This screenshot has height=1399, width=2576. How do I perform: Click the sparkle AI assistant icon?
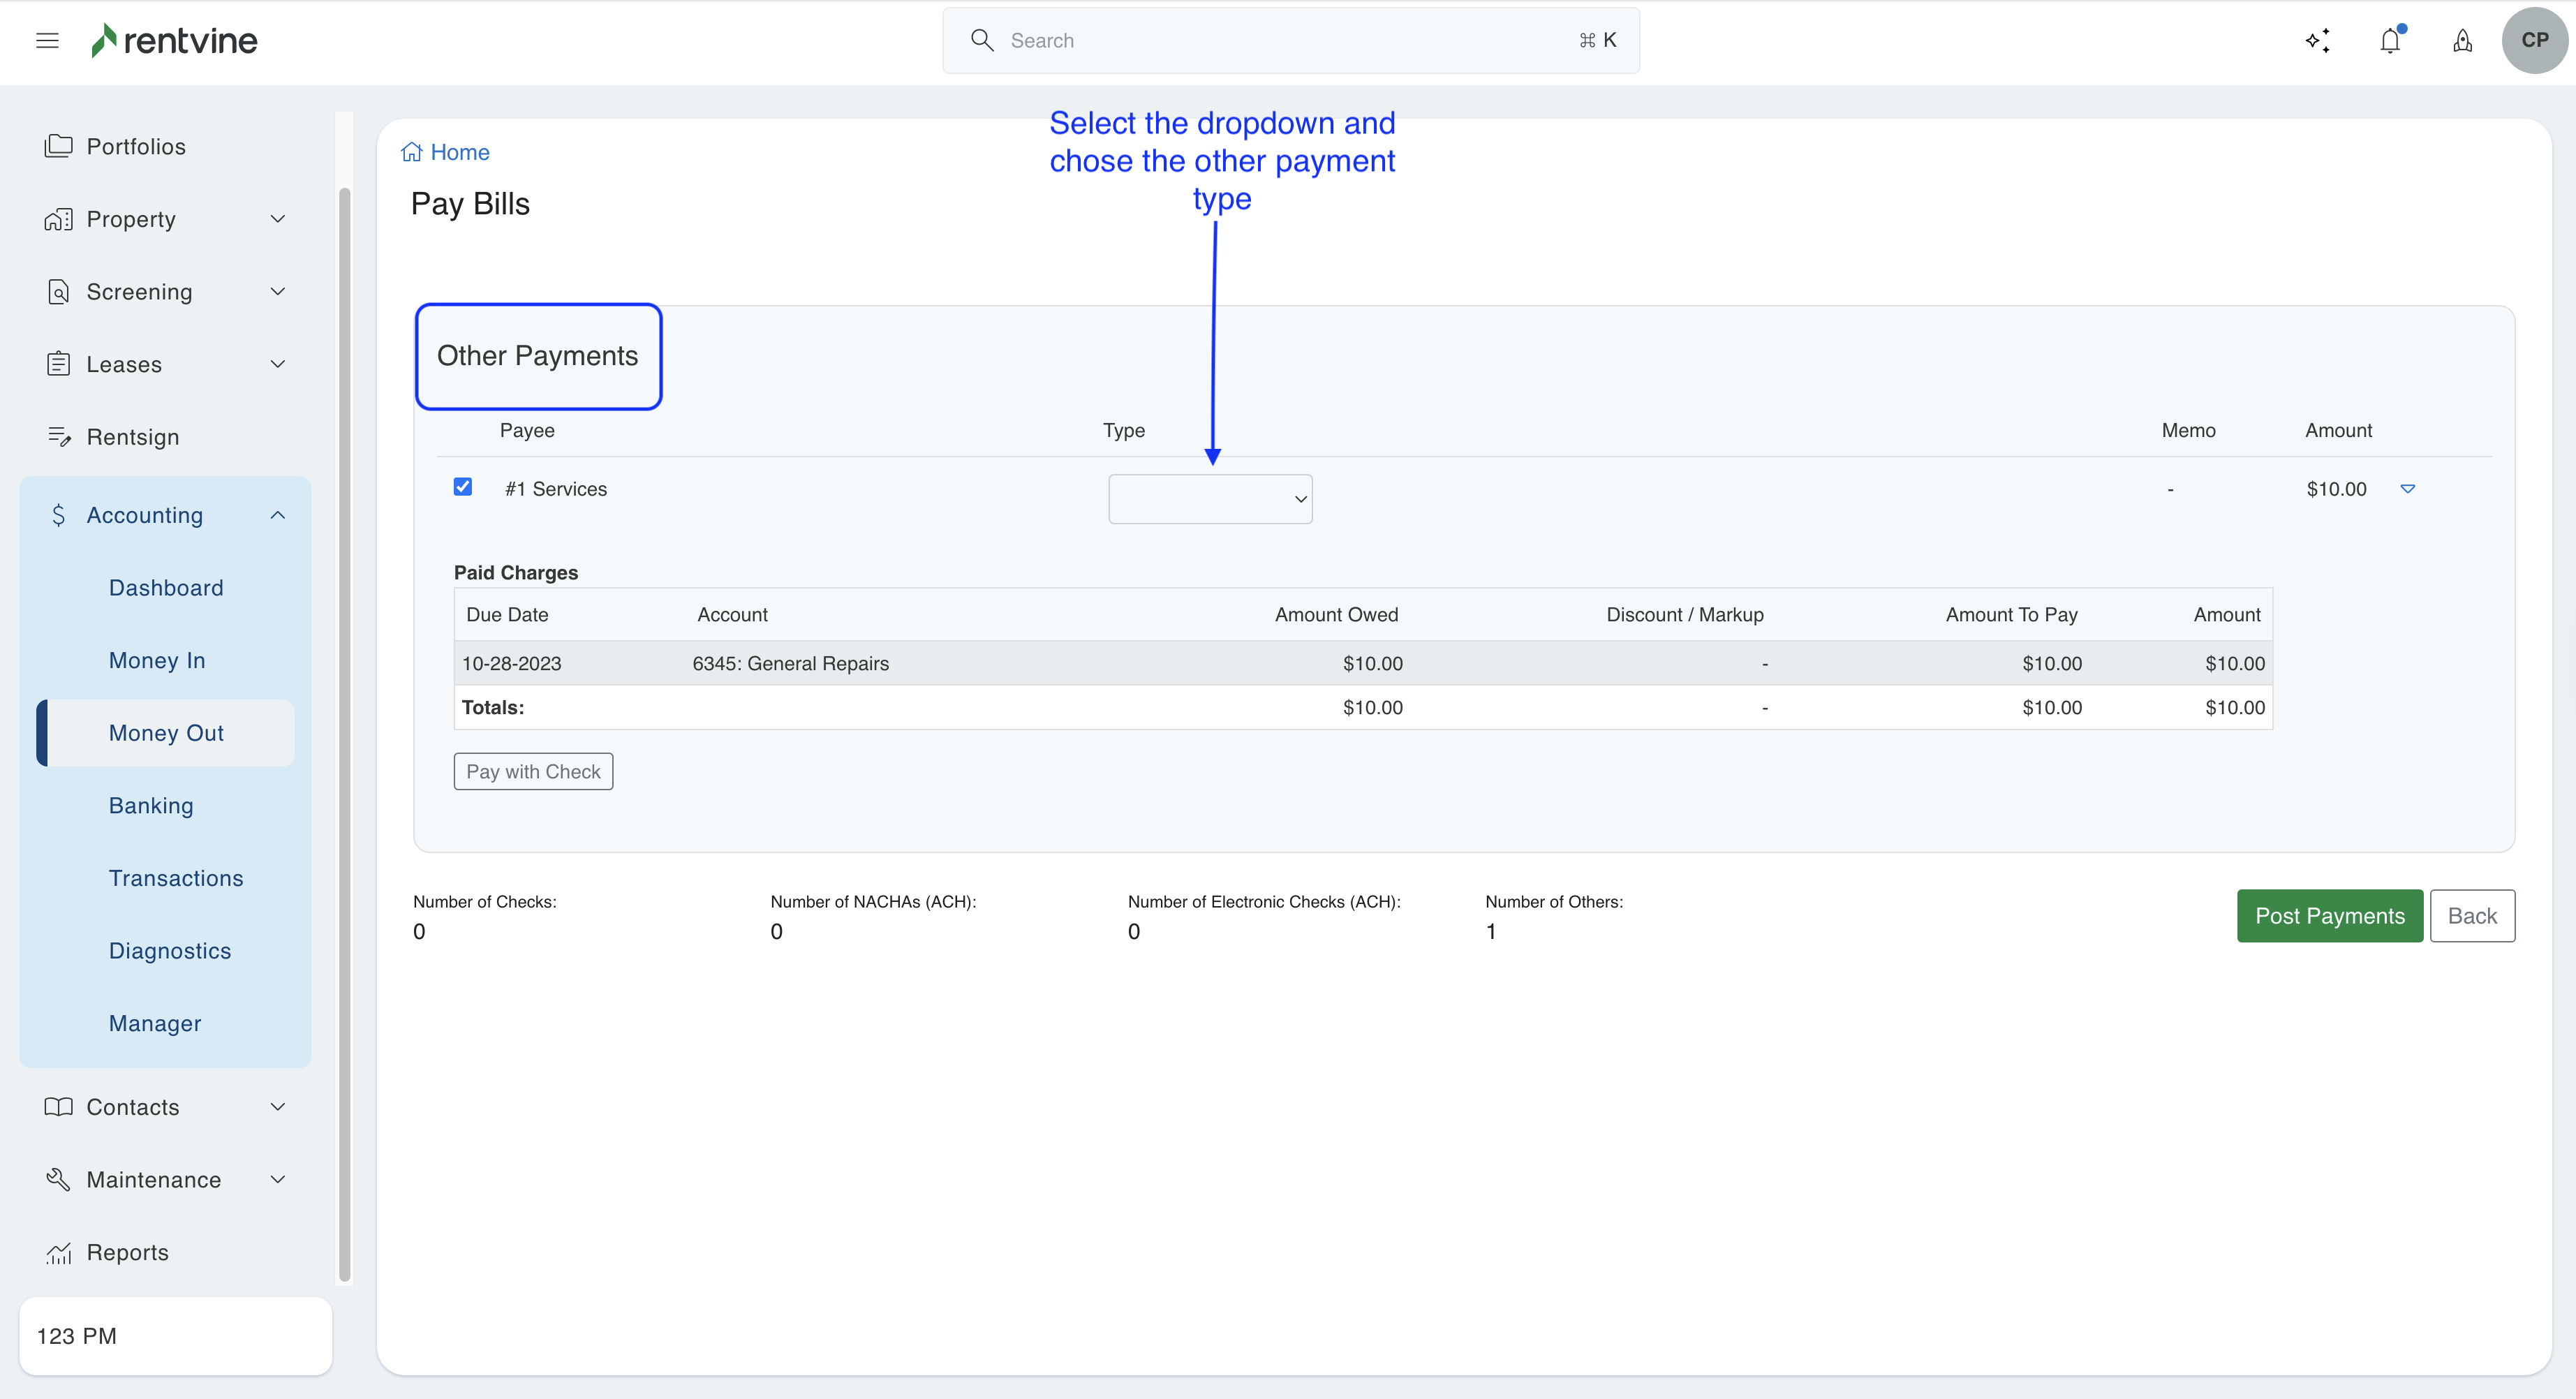[2318, 41]
